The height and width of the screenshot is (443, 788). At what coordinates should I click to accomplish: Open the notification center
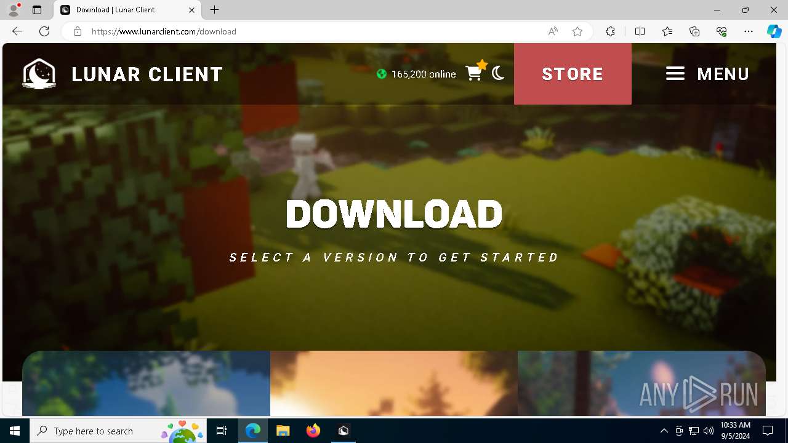pyautogui.click(x=768, y=431)
